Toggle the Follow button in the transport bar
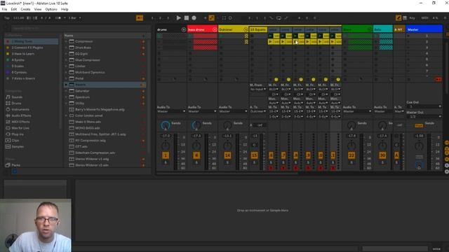The image size is (449, 252). click(x=140, y=18)
